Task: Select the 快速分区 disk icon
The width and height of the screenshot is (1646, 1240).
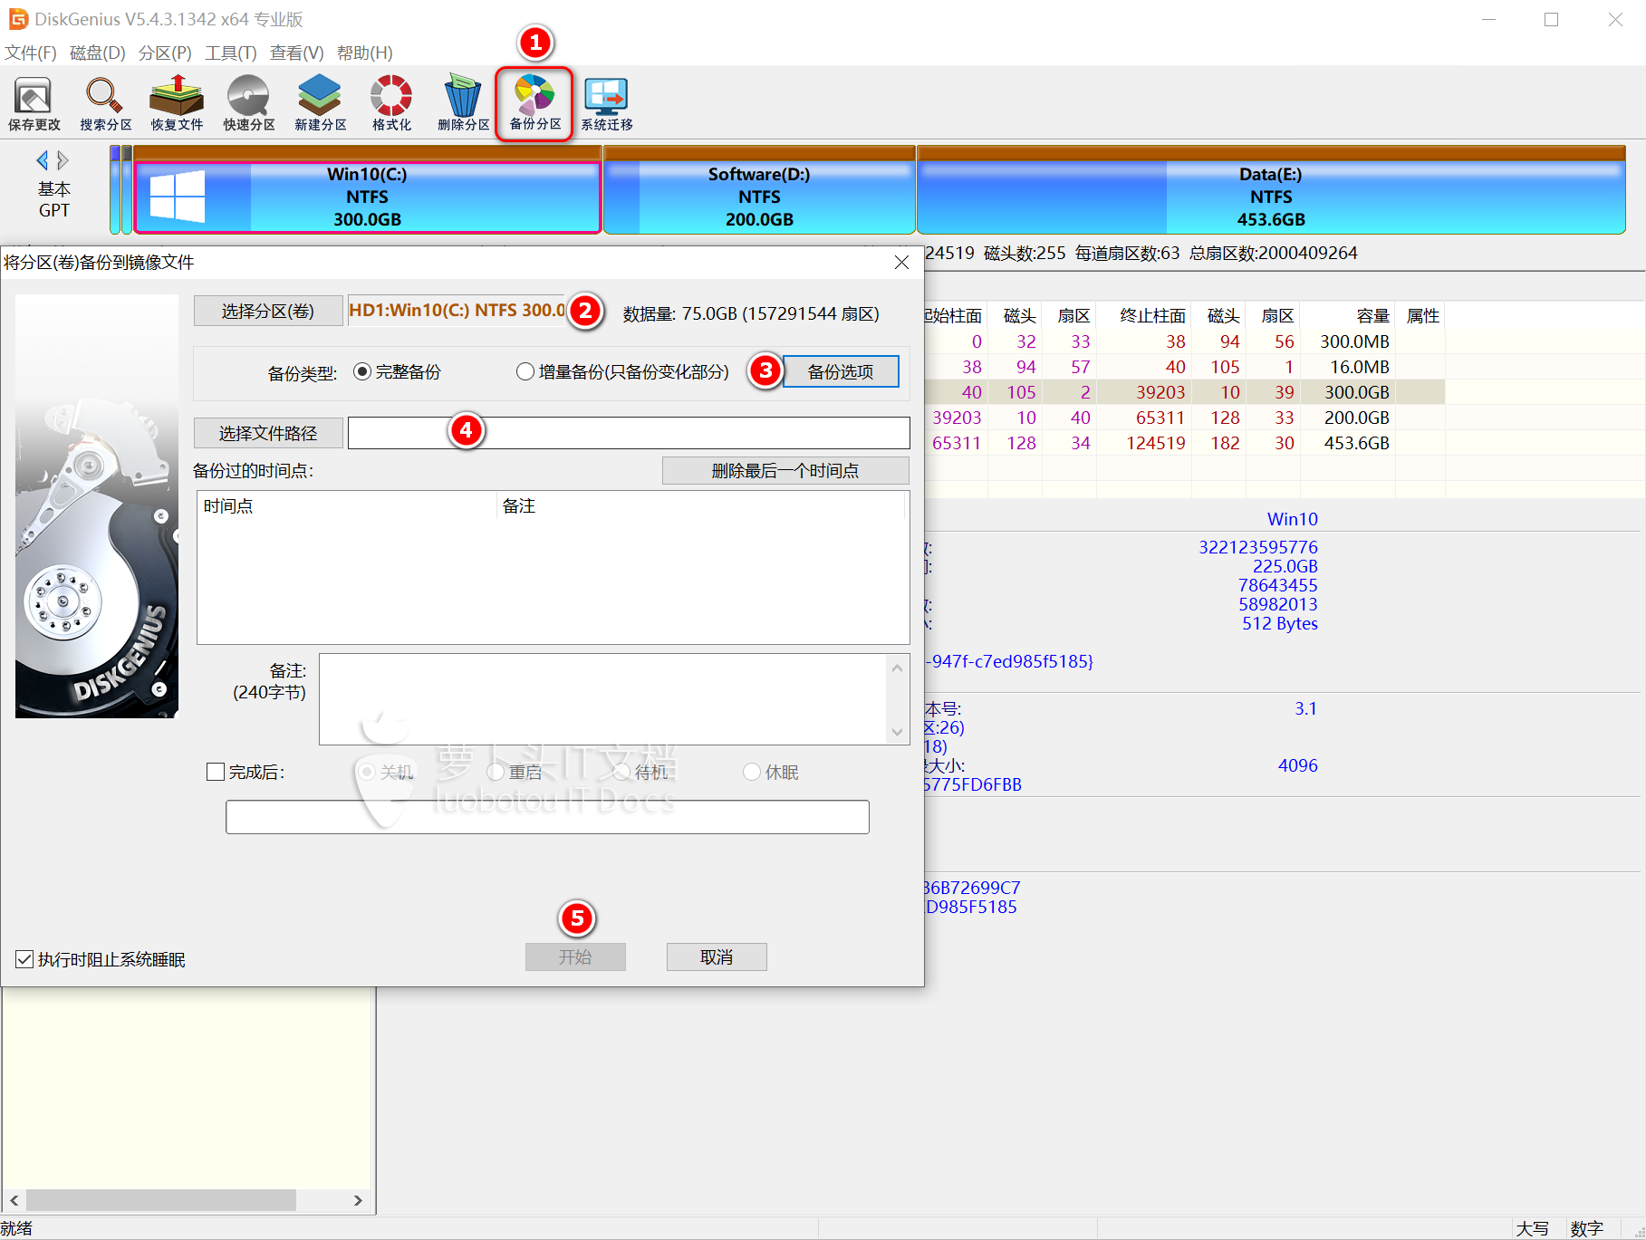Action: click(x=248, y=103)
